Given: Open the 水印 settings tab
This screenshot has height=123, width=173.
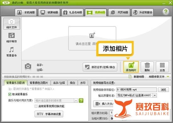Looking at the screenshot, I should [x=83, y=83].
